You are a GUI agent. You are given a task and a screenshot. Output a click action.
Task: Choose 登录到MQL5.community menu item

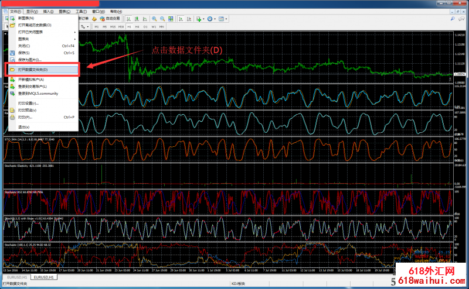[43, 94]
